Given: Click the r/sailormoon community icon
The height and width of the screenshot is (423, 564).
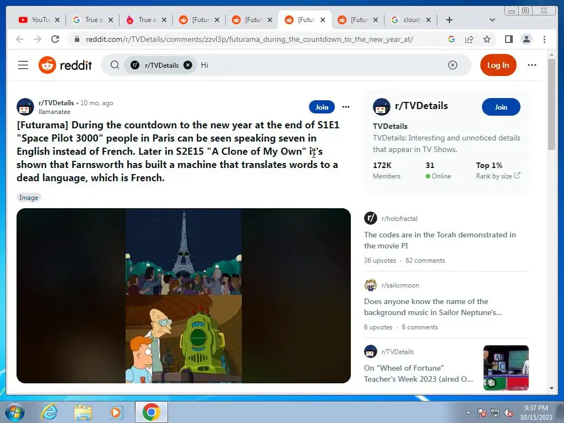Looking at the screenshot, I should pyautogui.click(x=371, y=285).
